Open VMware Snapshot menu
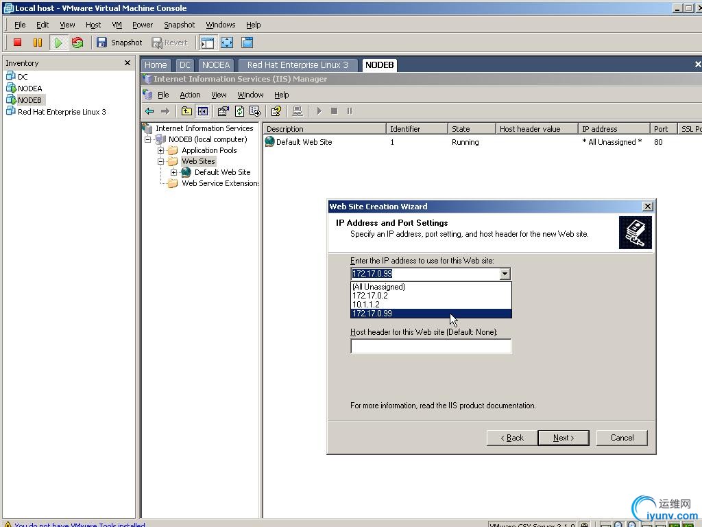The image size is (702, 527). (179, 25)
